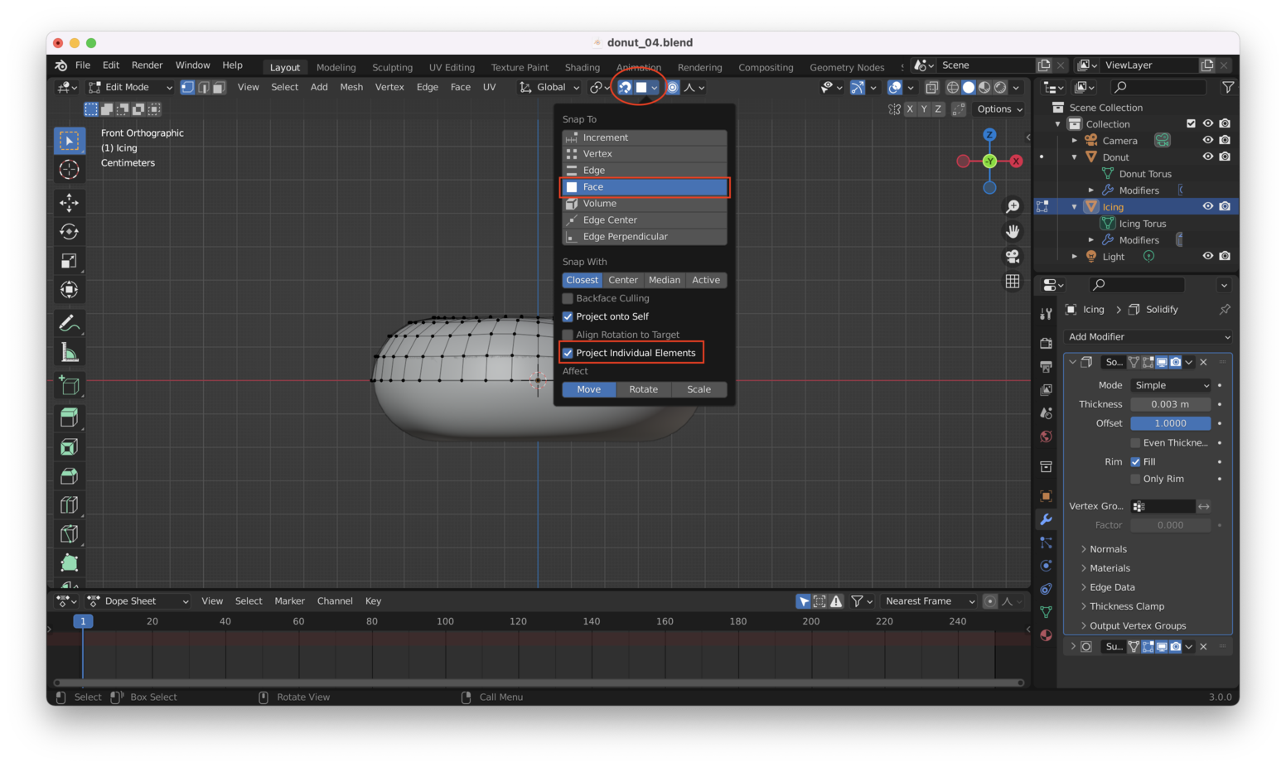Enable the Backface Culling checkbox

tap(568, 298)
